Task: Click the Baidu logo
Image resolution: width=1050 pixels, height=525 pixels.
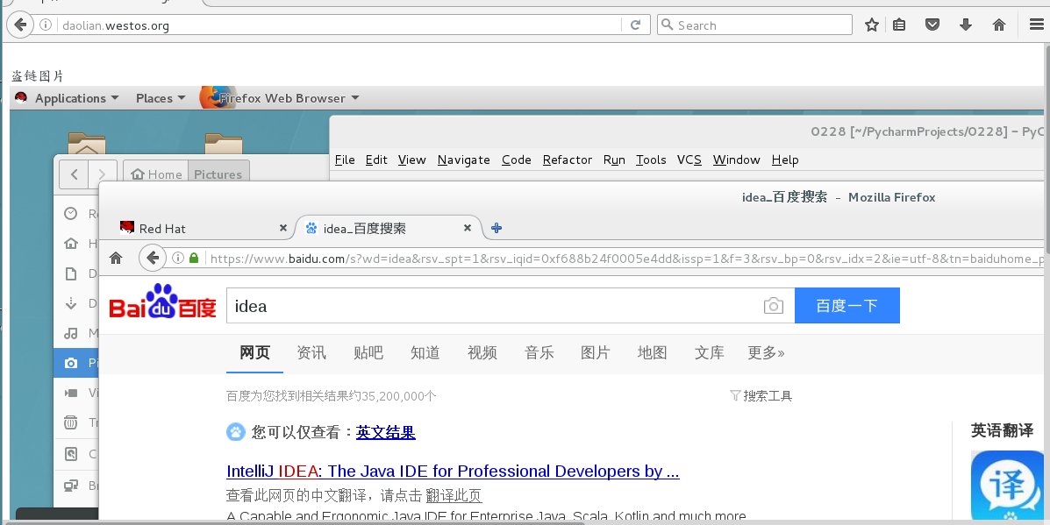Action: click(x=163, y=302)
